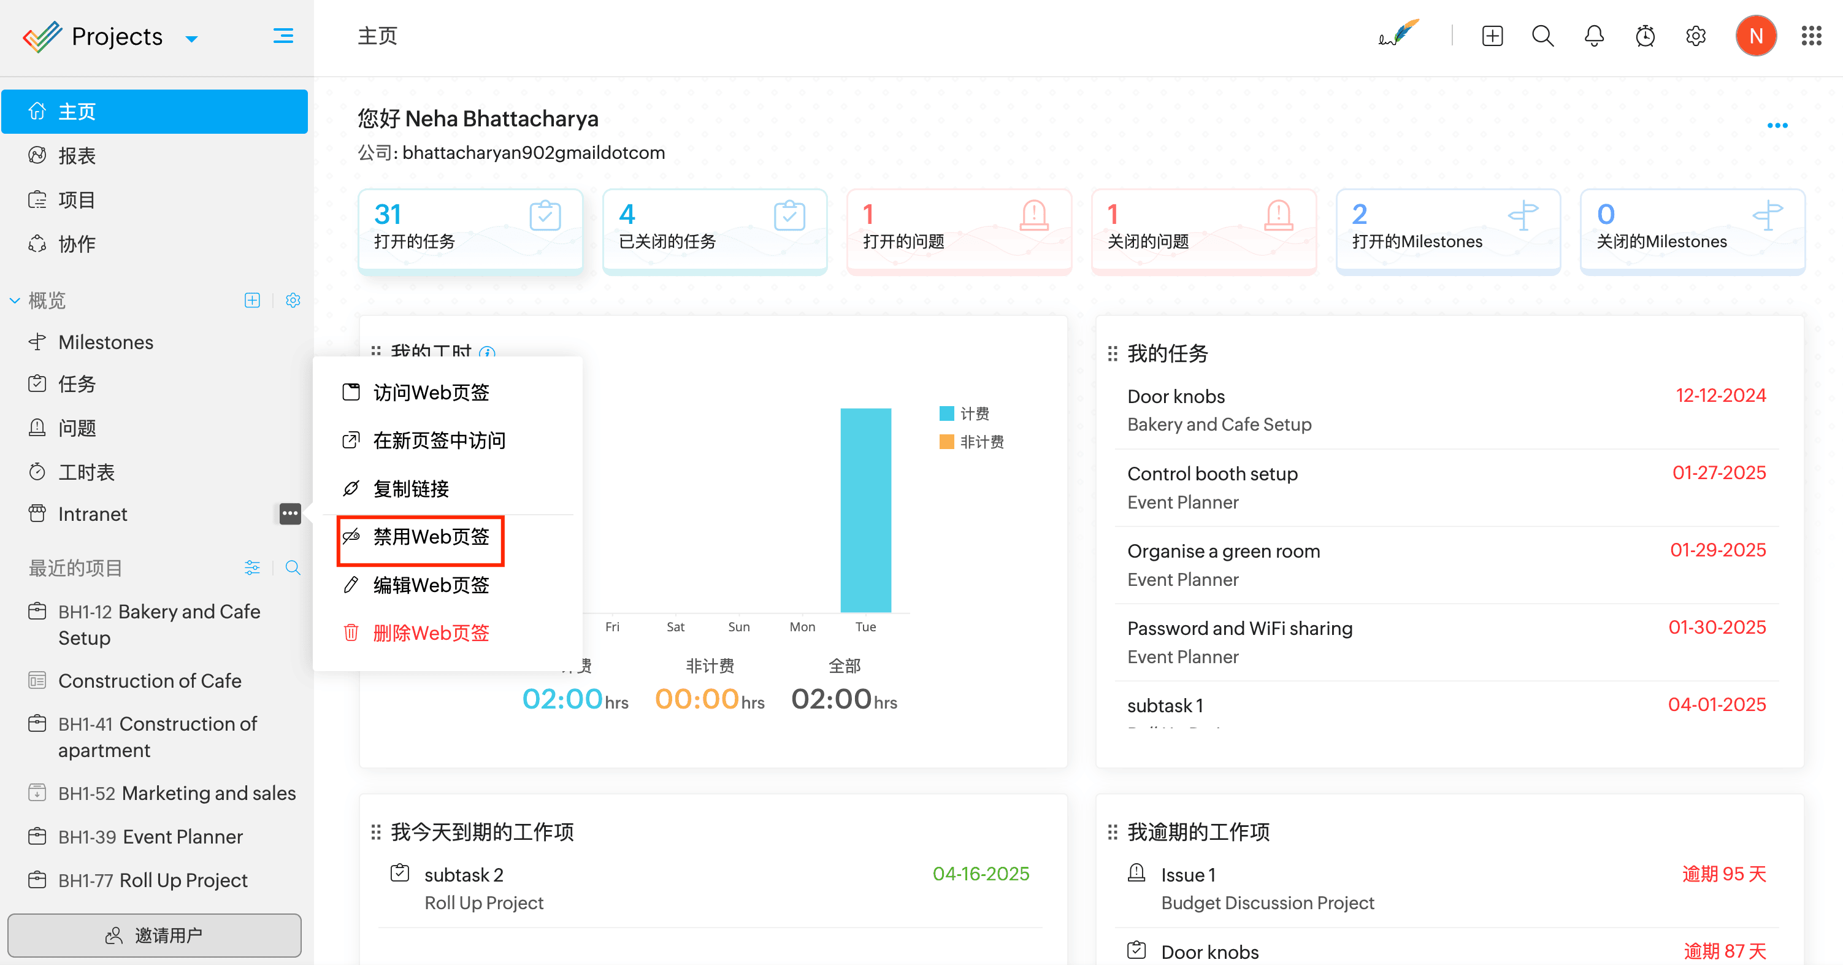Click the notifications bell icon
This screenshot has height=965, width=1843.
(1593, 37)
